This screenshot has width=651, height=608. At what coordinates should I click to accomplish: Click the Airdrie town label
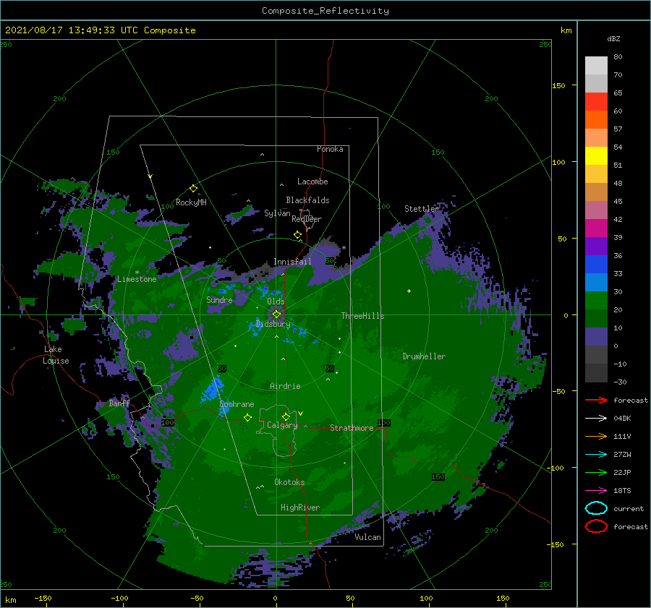(285, 386)
